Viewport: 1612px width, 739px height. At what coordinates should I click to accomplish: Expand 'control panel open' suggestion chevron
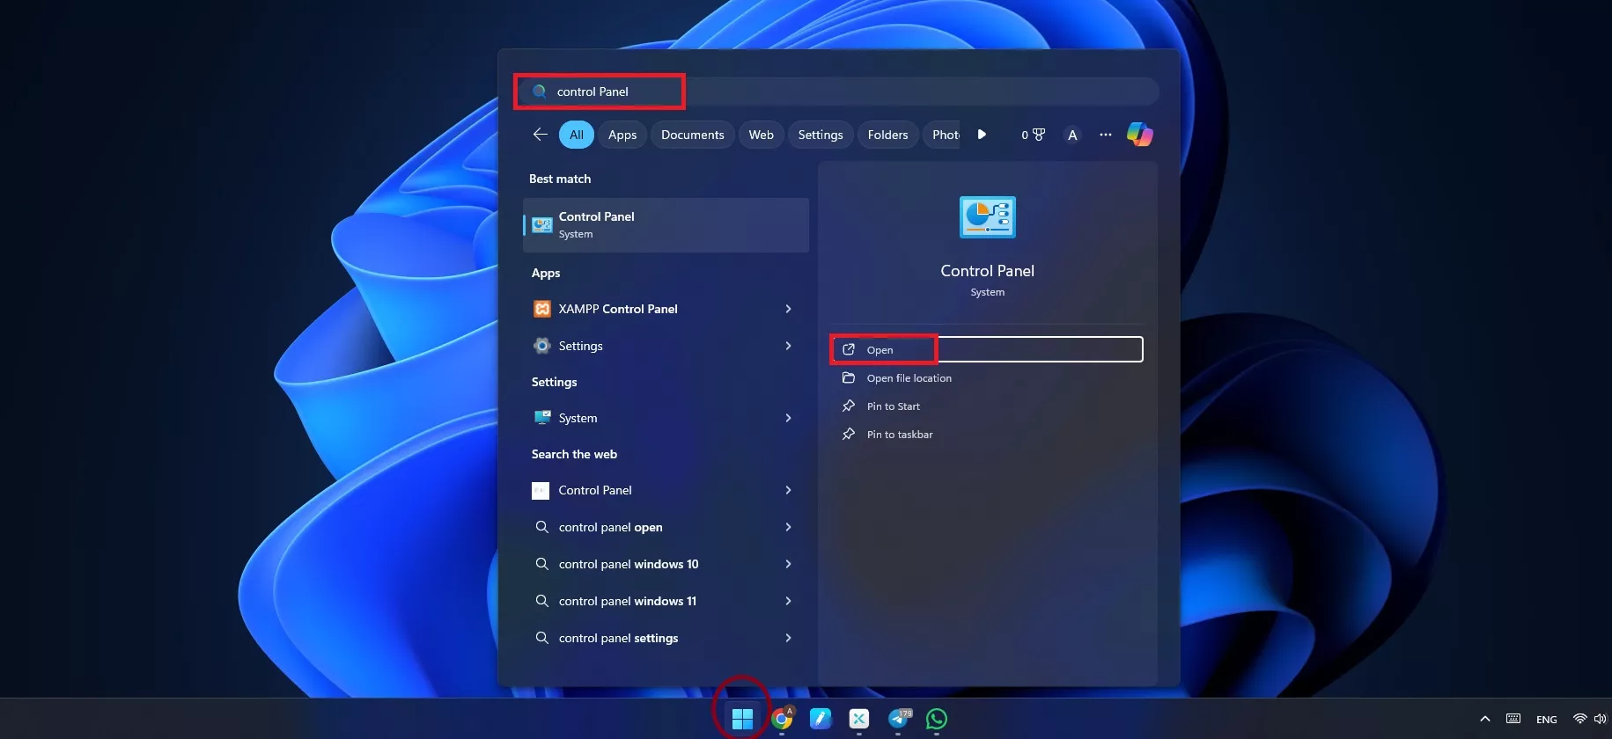click(788, 527)
